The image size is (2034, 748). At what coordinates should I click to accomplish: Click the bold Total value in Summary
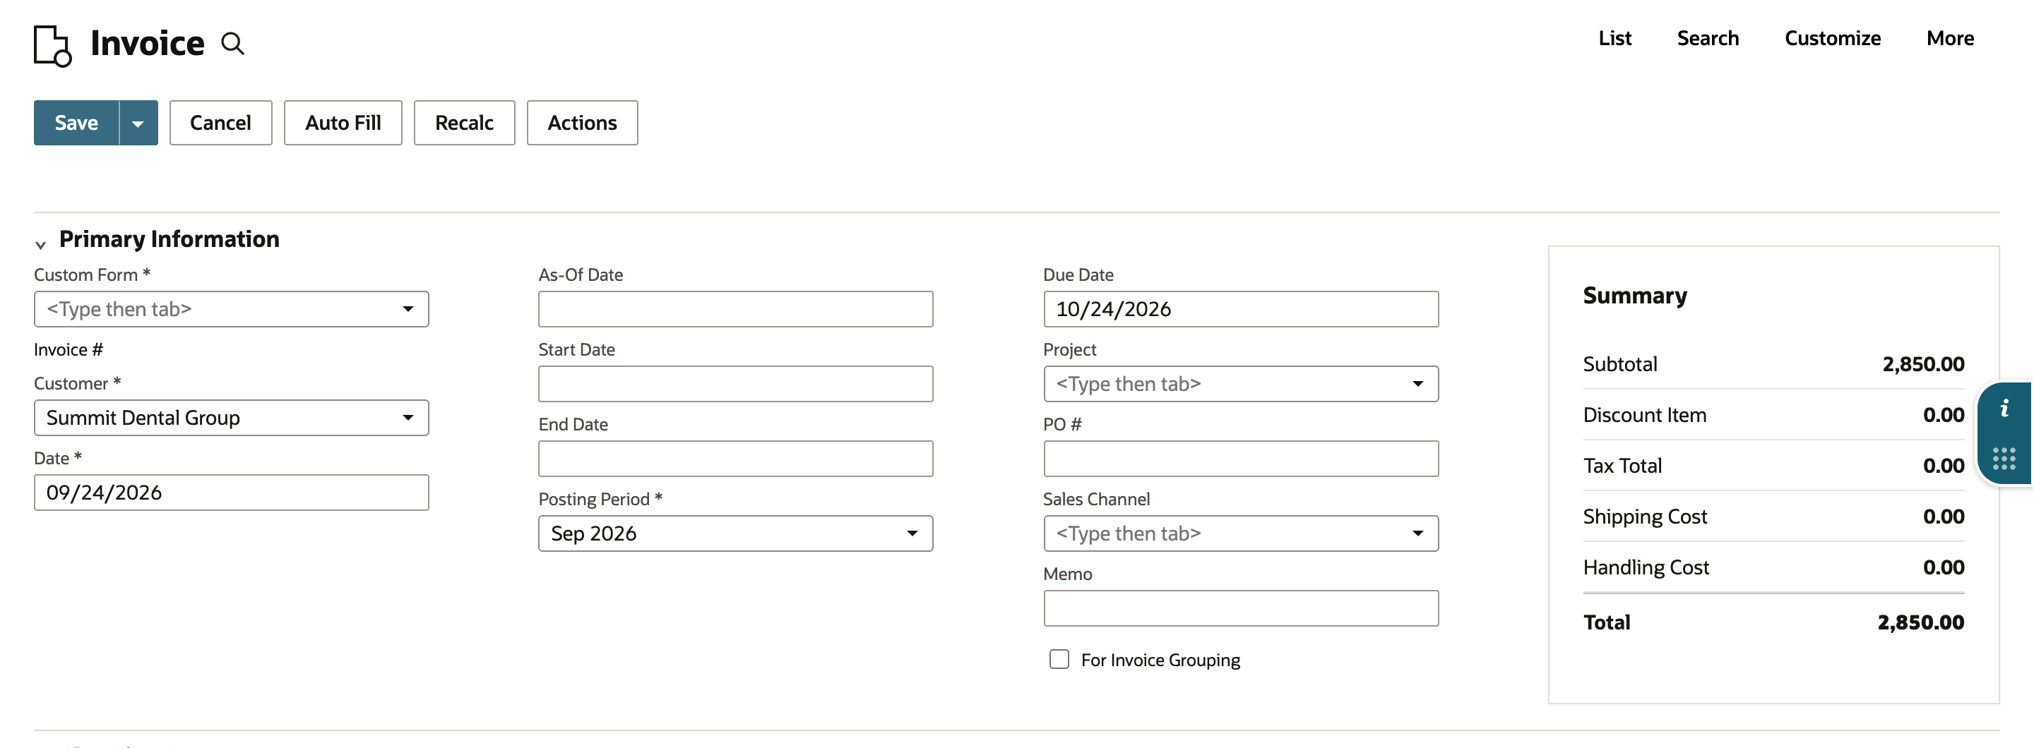(1920, 622)
